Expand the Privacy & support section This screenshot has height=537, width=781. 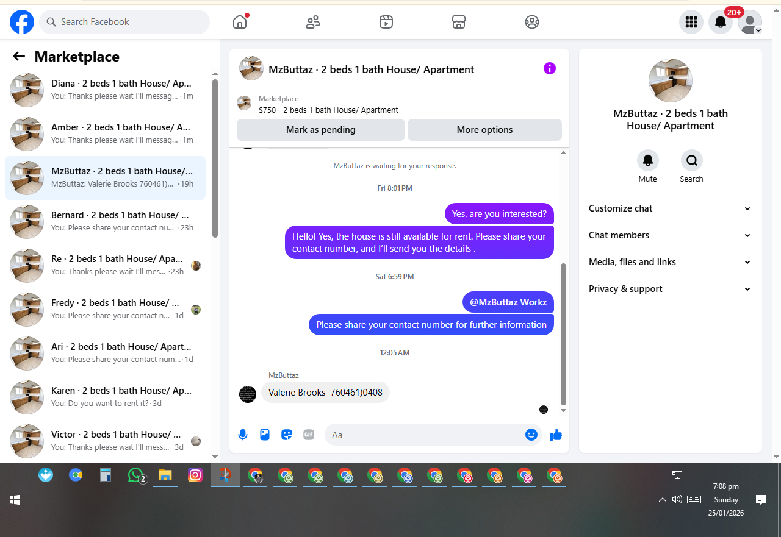pyautogui.click(x=671, y=289)
